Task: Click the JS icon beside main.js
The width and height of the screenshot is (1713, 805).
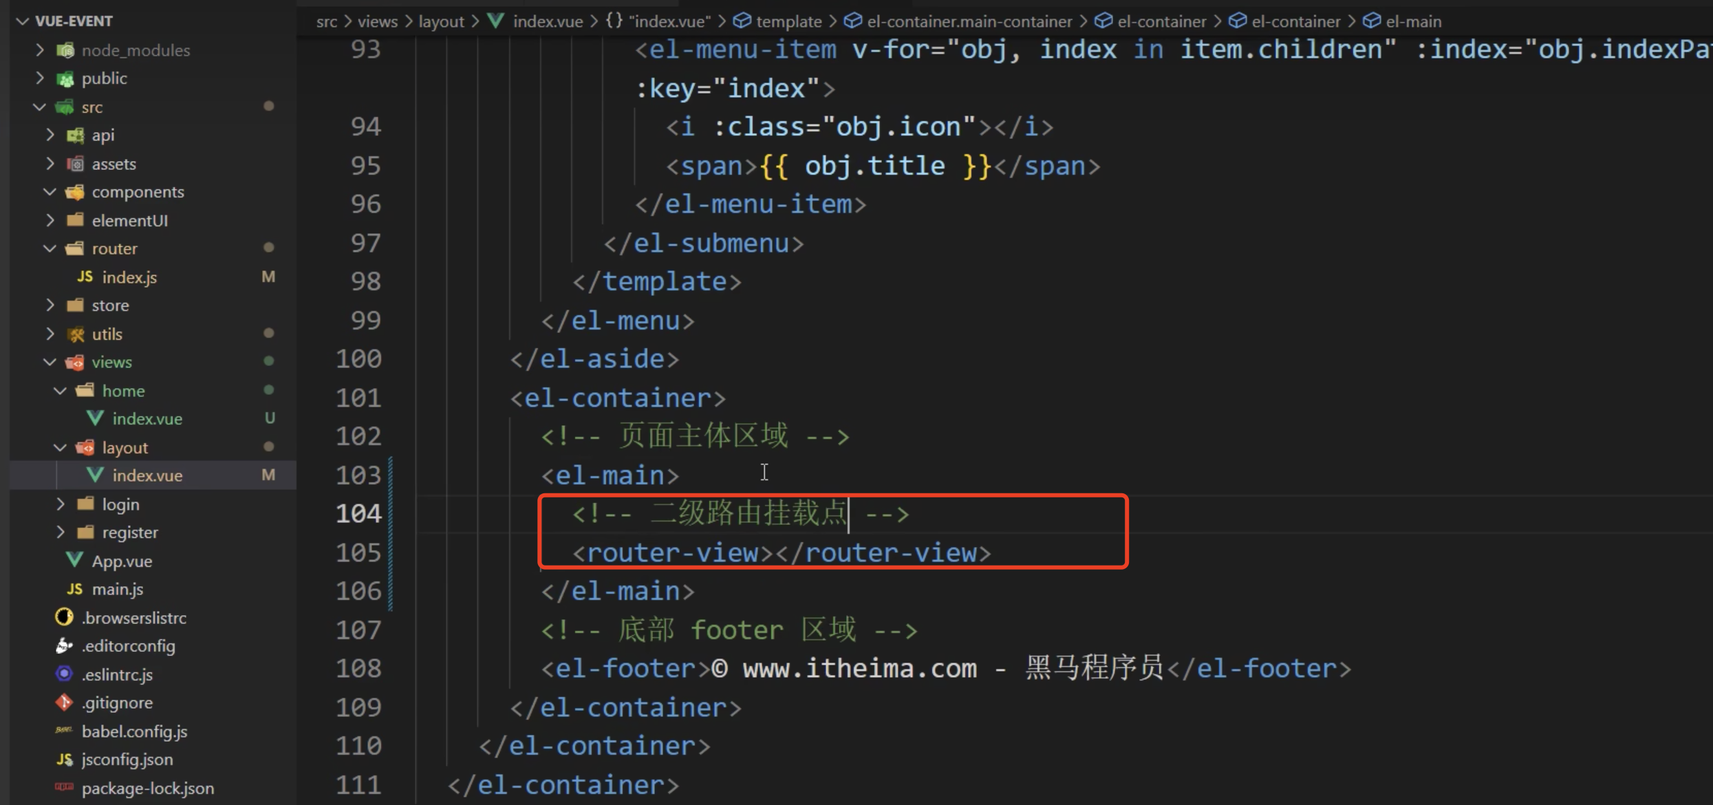Action: [x=74, y=589]
